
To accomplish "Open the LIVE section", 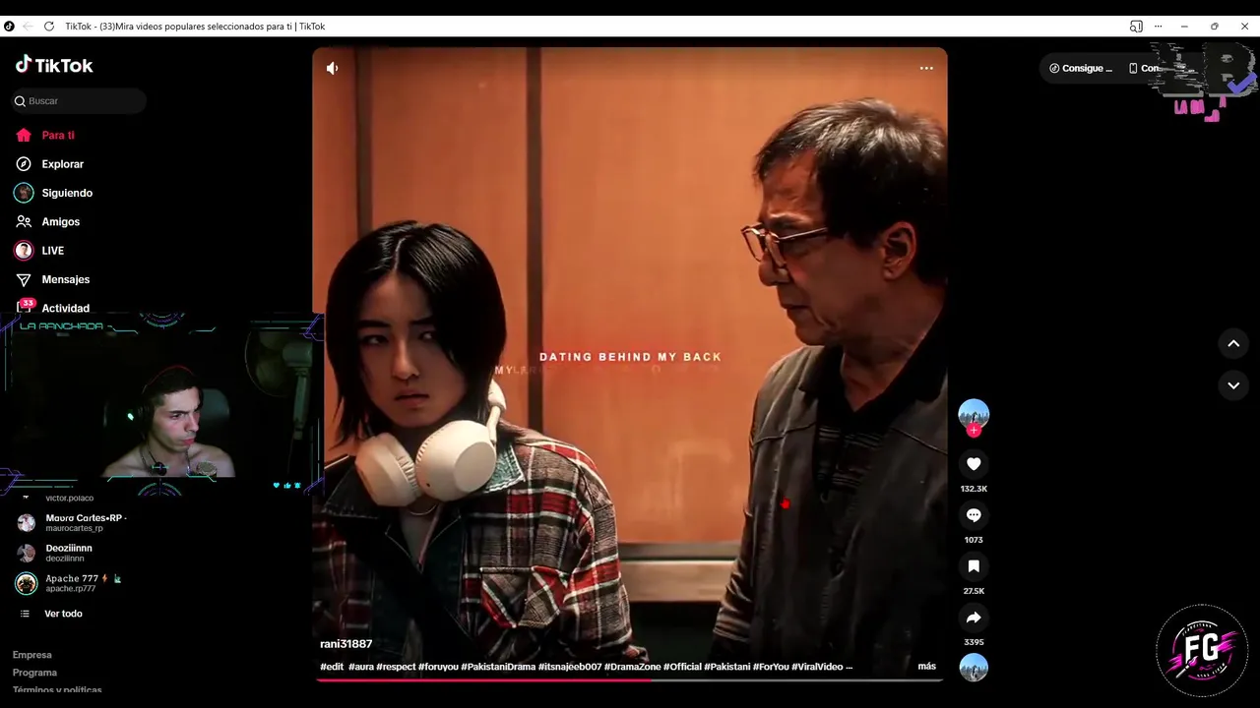I will [52, 251].
